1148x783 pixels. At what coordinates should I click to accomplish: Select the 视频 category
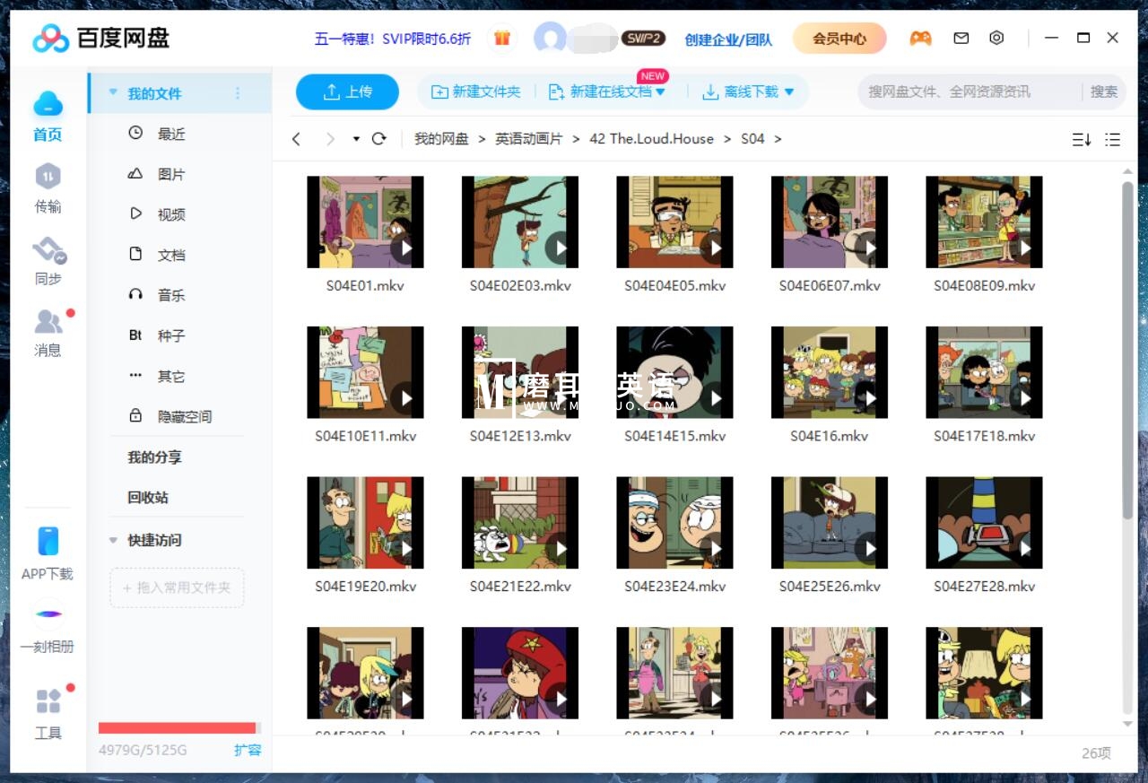[x=170, y=213]
